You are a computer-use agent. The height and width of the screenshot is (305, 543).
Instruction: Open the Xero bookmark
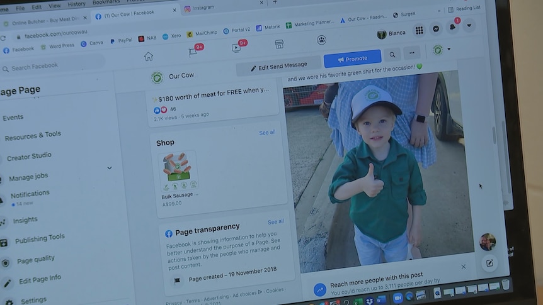coord(172,36)
